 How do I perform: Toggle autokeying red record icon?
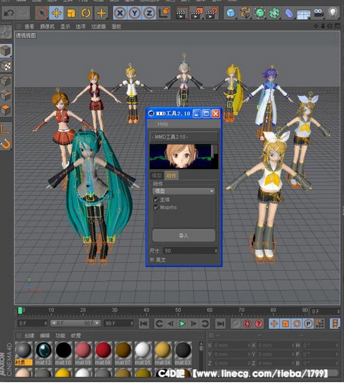[247, 324]
